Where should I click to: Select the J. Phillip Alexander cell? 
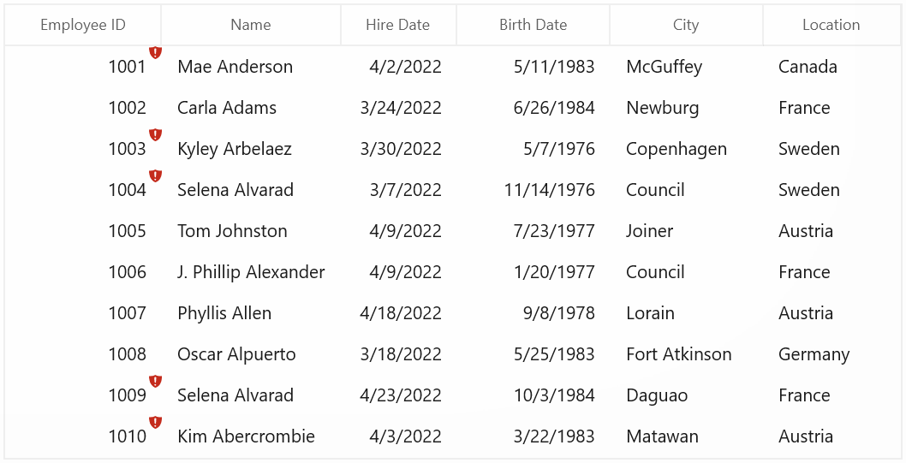pyautogui.click(x=251, y=272)
